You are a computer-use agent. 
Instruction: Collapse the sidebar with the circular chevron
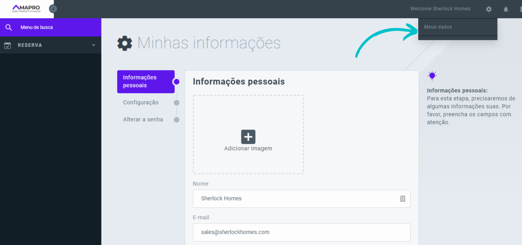tap(53, 9)
